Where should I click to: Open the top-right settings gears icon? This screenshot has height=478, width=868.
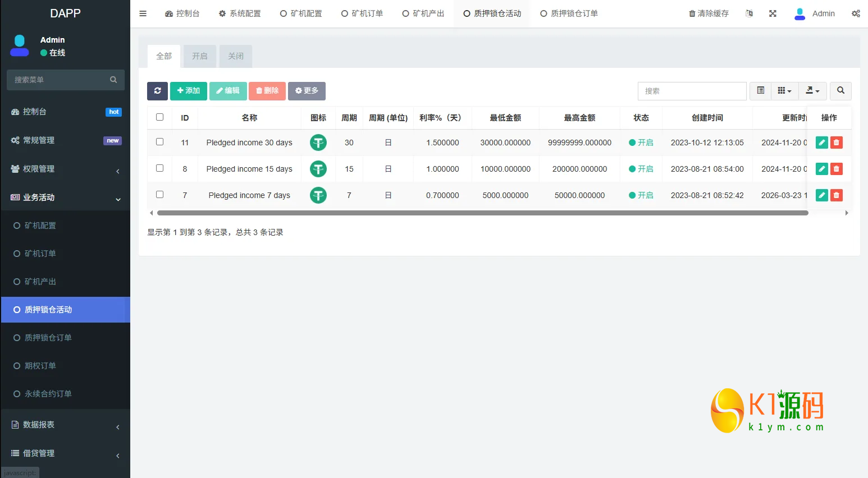(x=856, y=13)
